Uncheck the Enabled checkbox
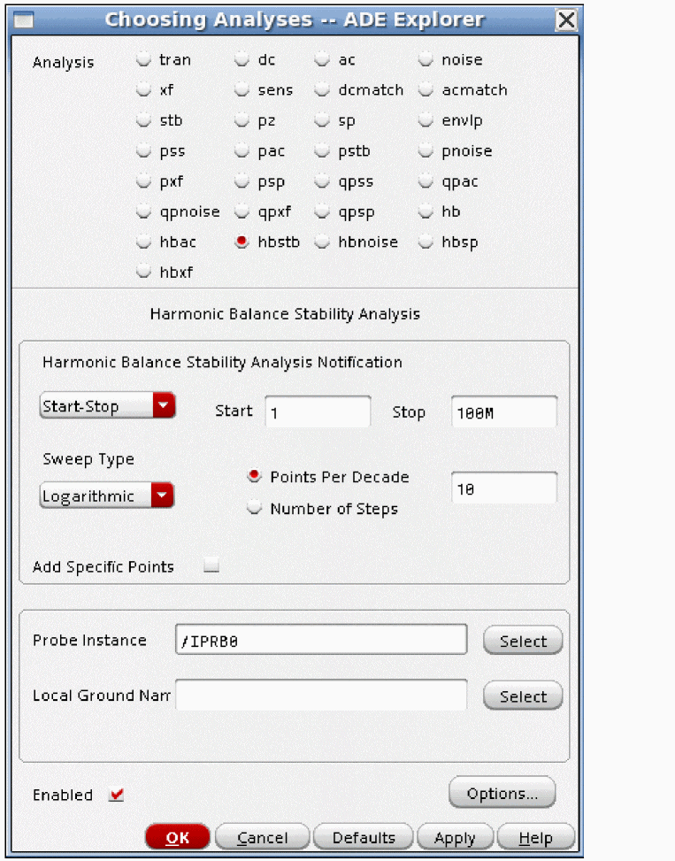 coord(116,796)
